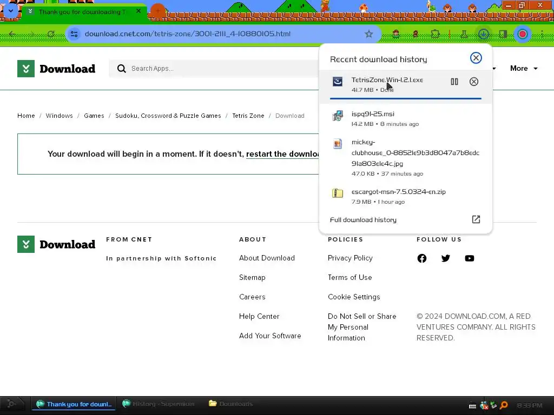554x415 pixels.
Task: Open Sudoku, Crossword & Puzzle Games breadcrumb
Action: coord(168,116)
